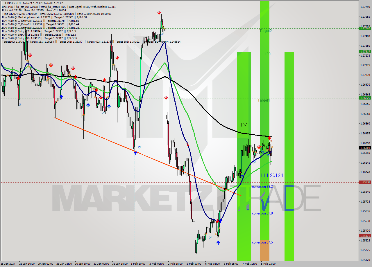Click the '8 Feb 02:00' time axis label
This screenshot has height=267, width=372.
269,264
